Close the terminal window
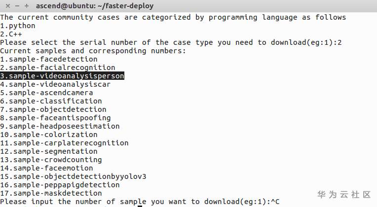377x207 pixels. (x=8, y=6)
